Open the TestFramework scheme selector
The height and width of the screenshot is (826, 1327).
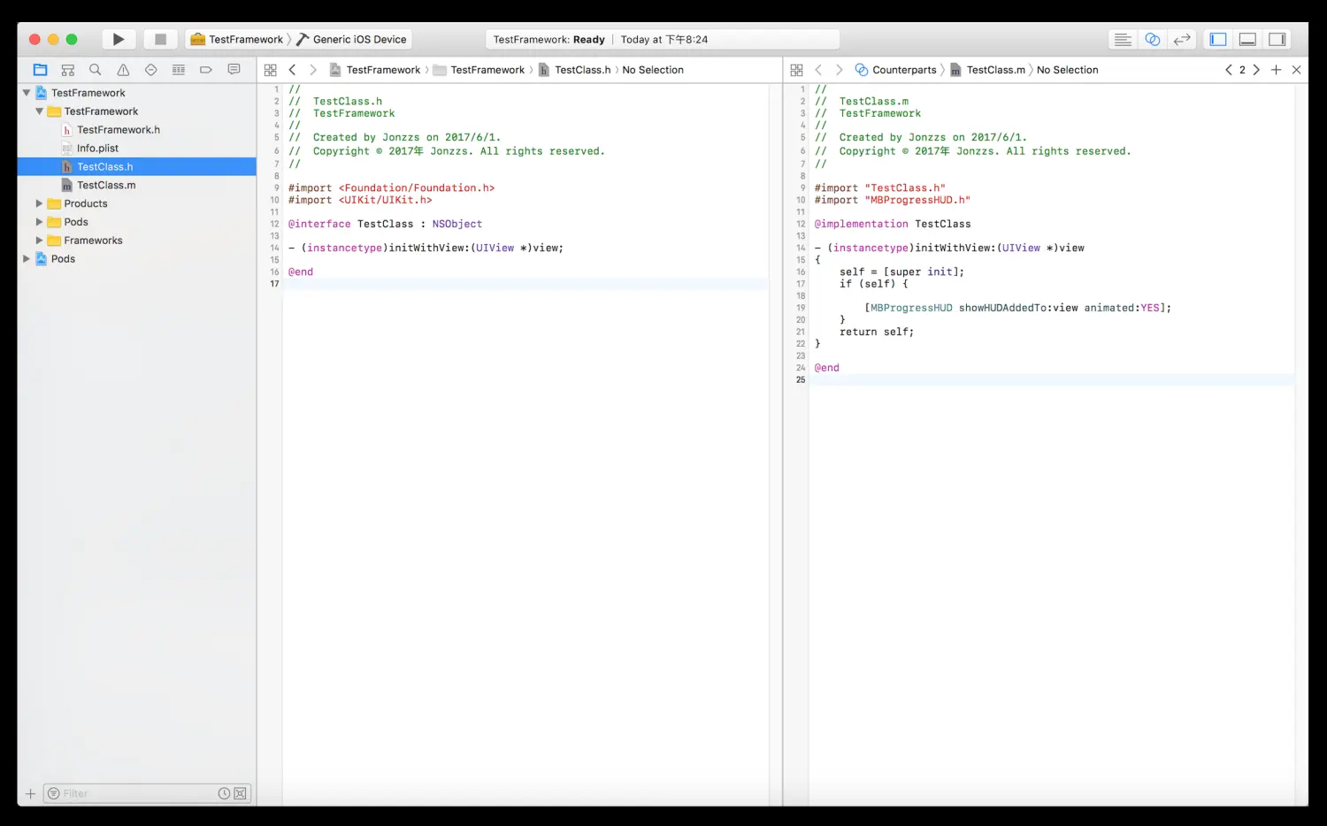coord(237,39)
